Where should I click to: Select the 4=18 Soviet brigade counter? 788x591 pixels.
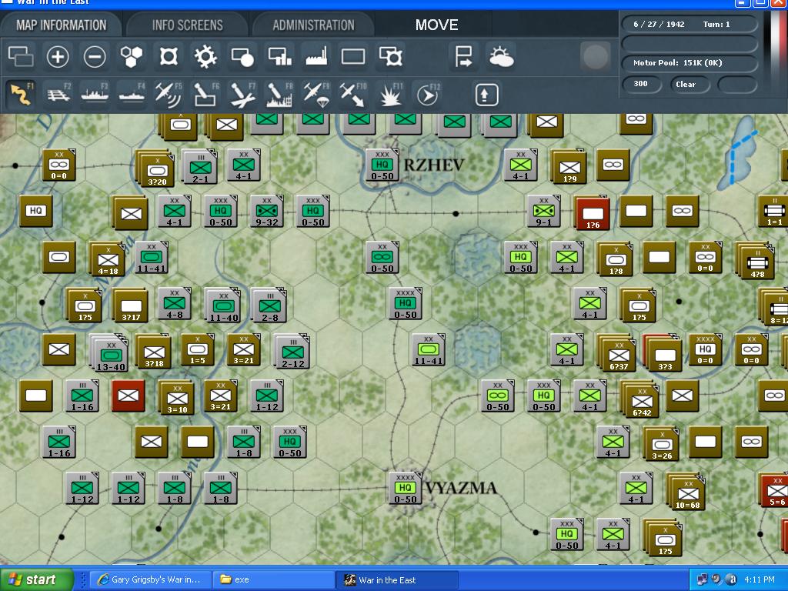pos(107,259)
